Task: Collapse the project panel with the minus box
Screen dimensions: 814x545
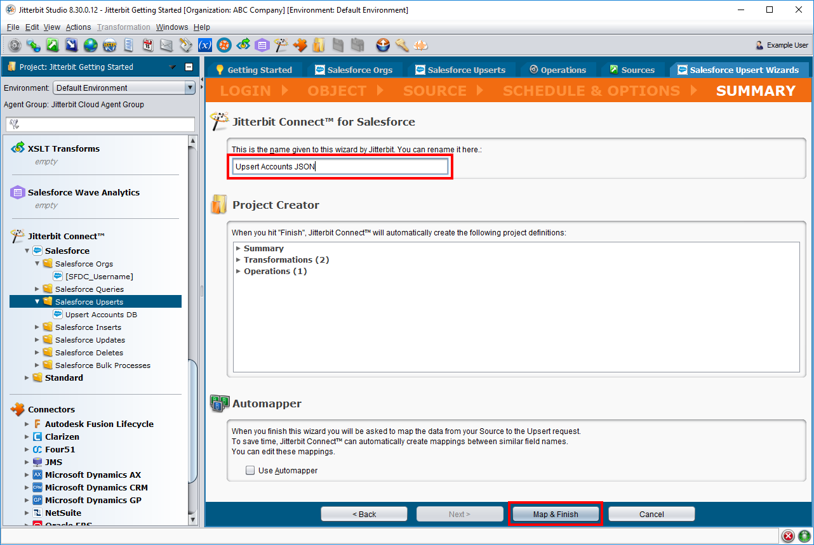Action: [189, 67]
